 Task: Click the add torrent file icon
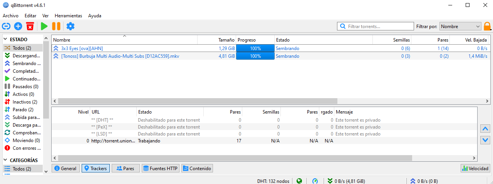(18, 26)
